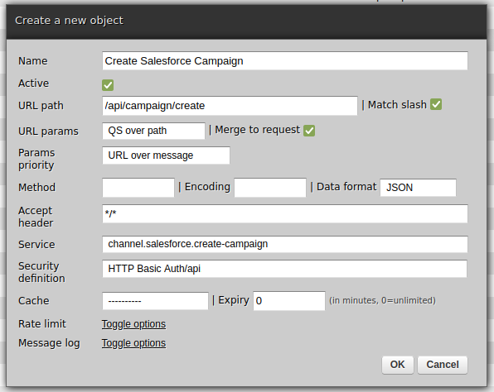494x392 pixels.
Task: Click the 'Create a new object' title text
Action: (69, 21)
